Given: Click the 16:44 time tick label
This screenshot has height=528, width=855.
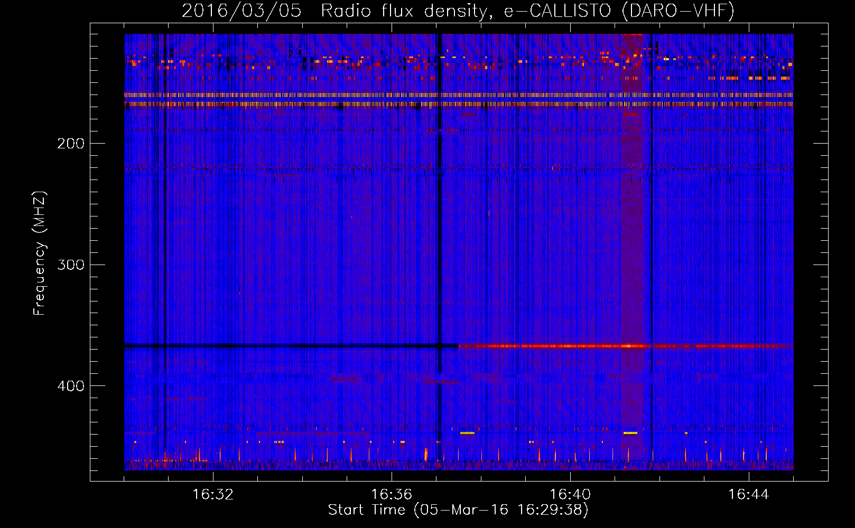Looking at the screenshot, I should (x=749, y=495).
